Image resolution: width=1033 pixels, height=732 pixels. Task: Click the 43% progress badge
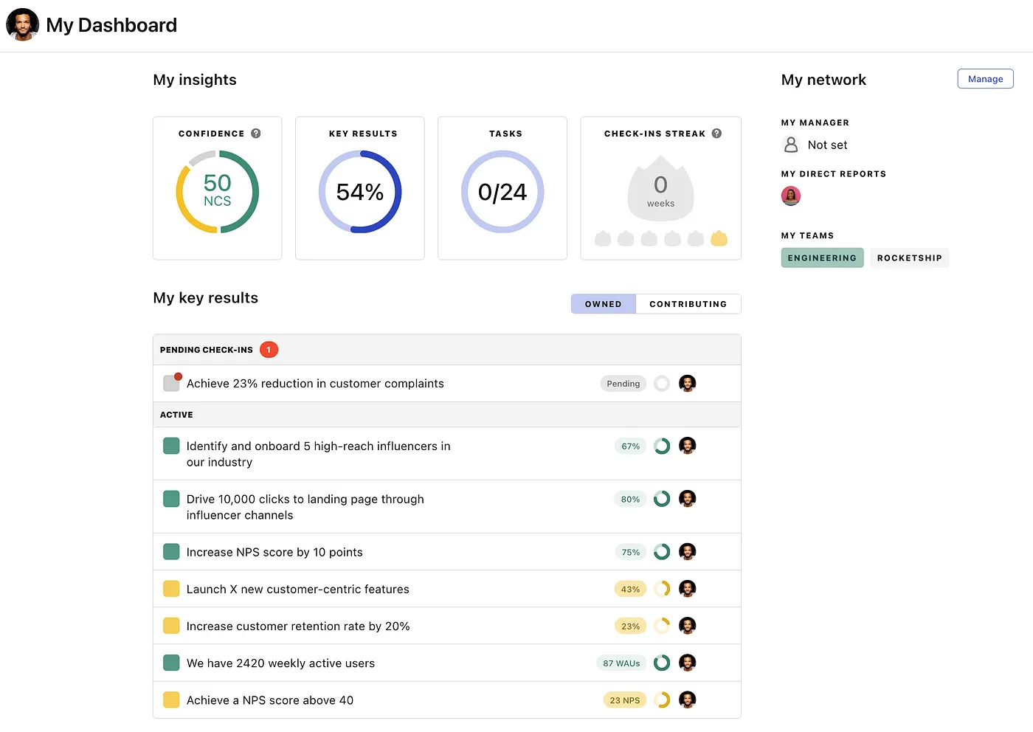coord(630,589)
